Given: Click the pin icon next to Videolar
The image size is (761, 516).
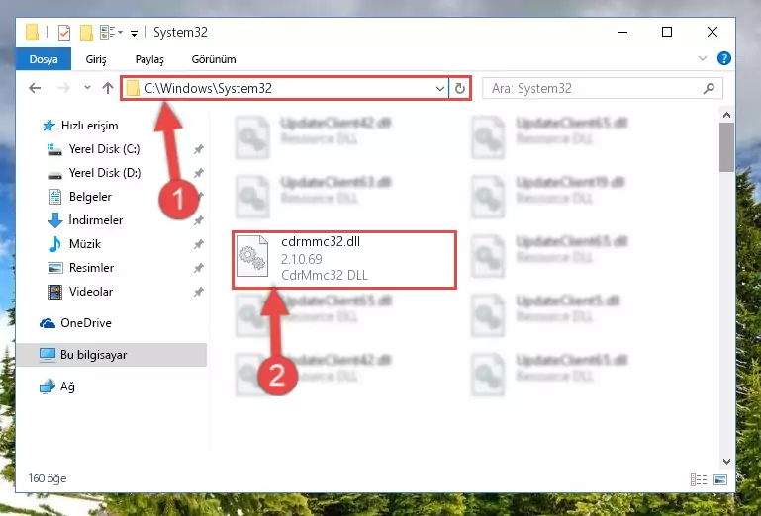Looking at the screenshot, I should 199,292.
